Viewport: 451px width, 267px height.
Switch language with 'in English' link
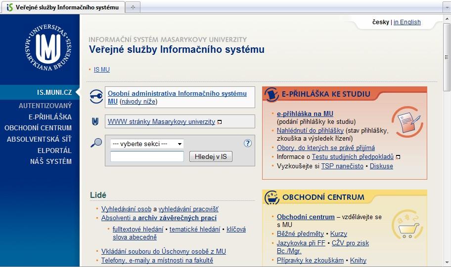407,22
